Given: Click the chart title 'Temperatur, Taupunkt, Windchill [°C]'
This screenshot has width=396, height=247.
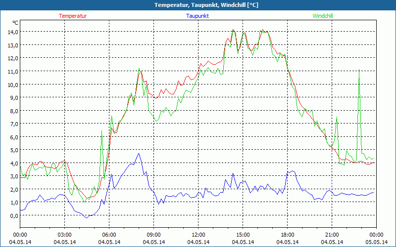Looking at the screenshot, I should click(206, 5).
